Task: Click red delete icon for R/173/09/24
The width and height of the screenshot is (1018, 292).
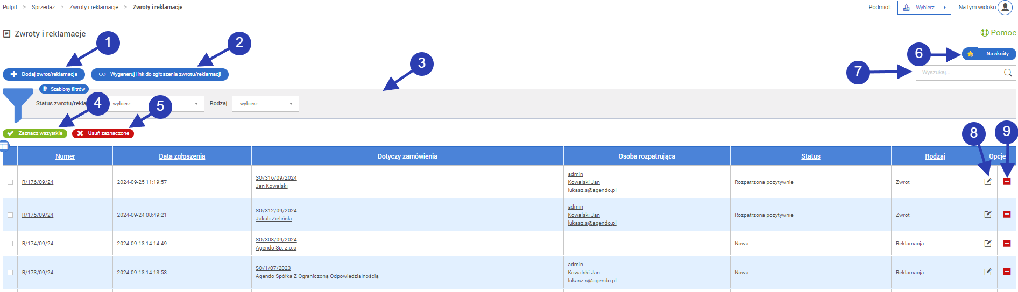Action: [x=1007, y=272]
